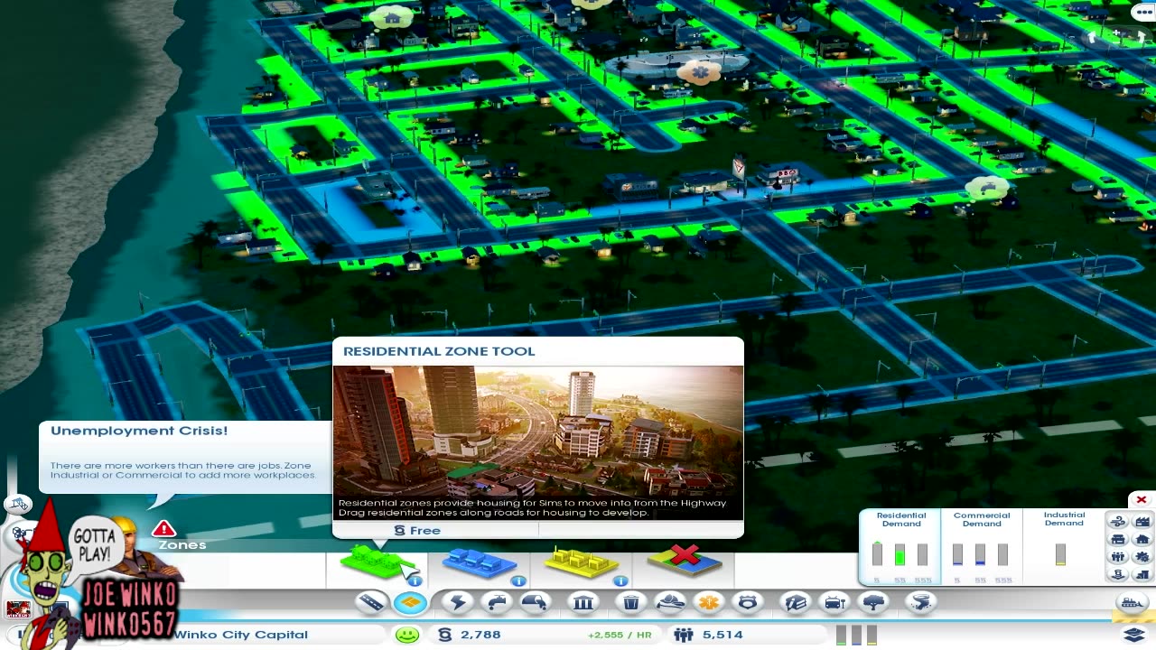The height and width of the screenshot is (650, 1156).
Task: Open info for the commercial zone tool
Action: click(x=518, y=580)
